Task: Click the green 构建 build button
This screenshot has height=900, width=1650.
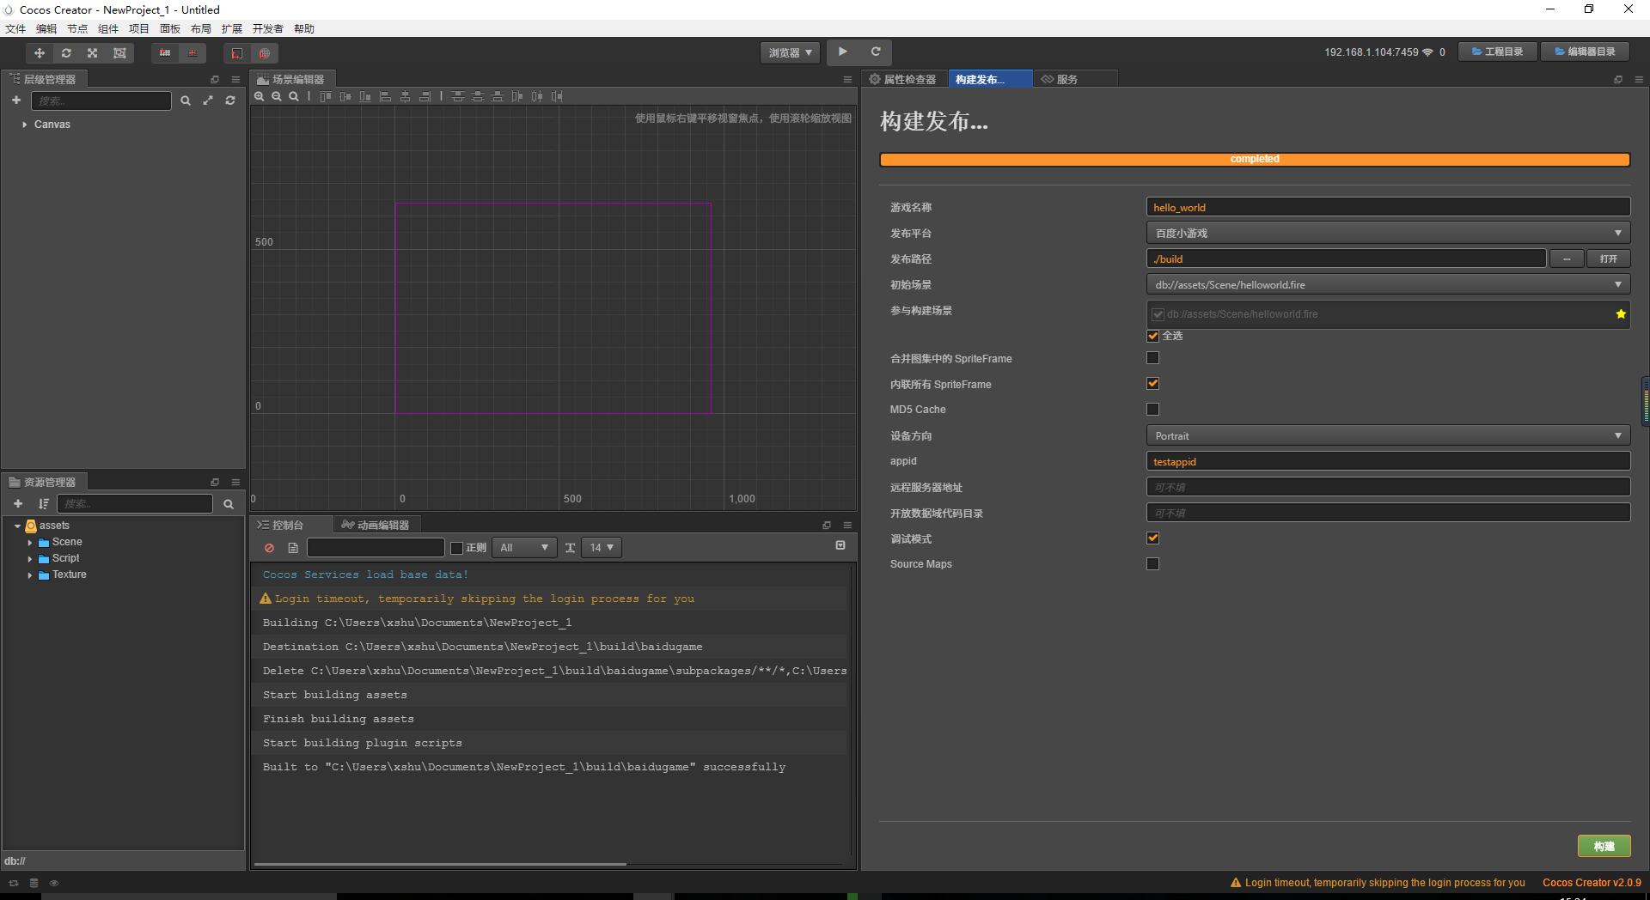Action: (x=1604, y=846)
